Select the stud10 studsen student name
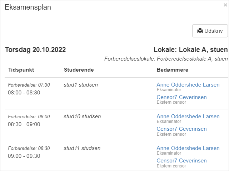Image resolution: width=229 pixels, height=171 pixels. (x=83, y=116)
